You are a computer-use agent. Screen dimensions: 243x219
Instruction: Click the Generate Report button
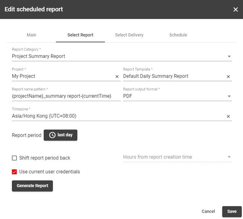point(32,186)
